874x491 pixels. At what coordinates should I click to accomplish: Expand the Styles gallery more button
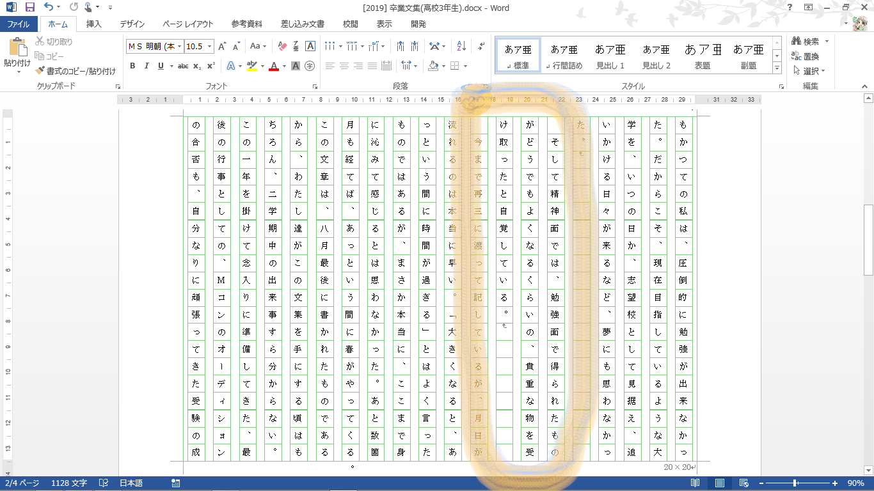[x=777, y=68]
